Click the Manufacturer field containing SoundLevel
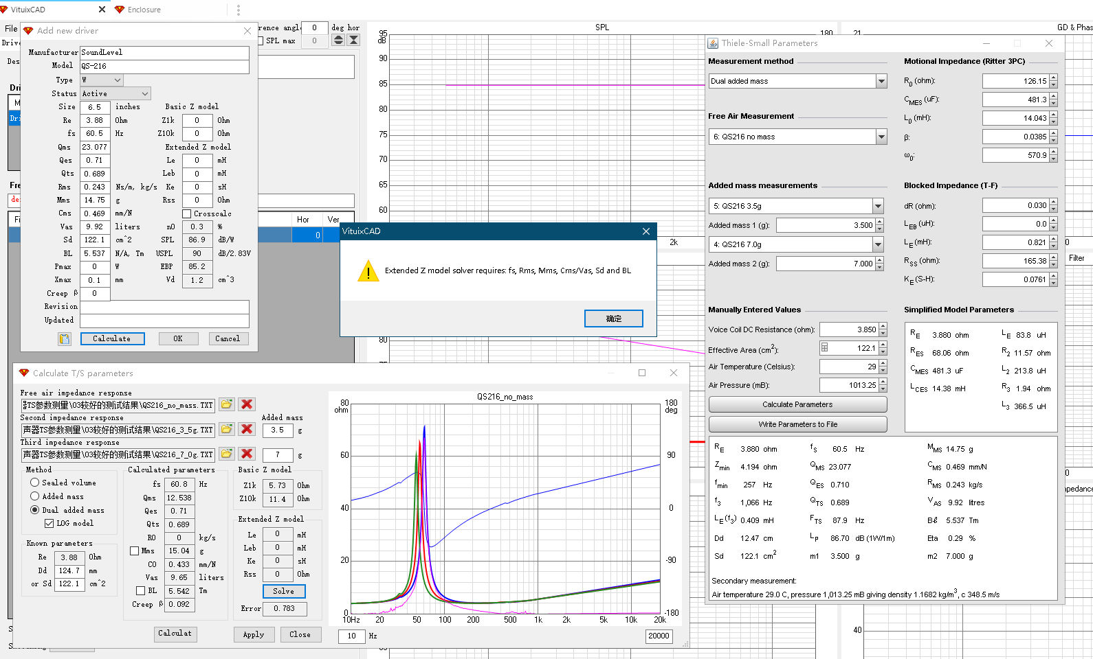This screenshot has width=1093, height=659. 164,52
